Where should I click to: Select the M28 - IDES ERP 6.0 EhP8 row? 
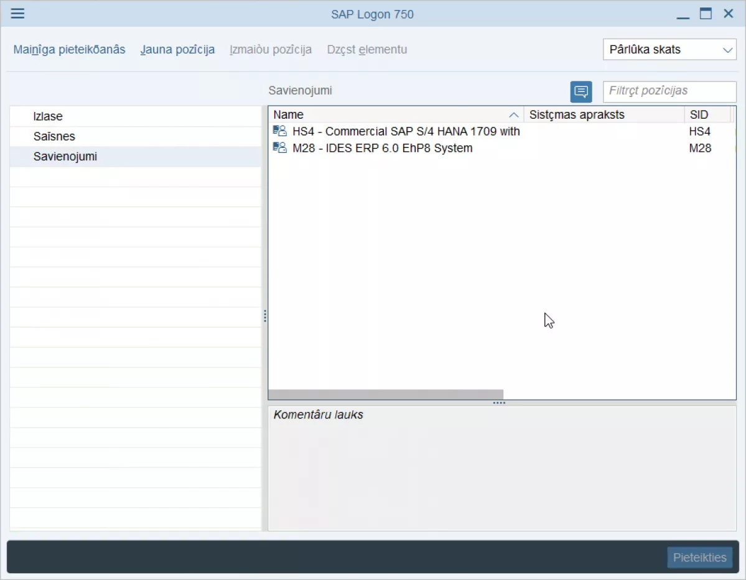tap(502, 148)
